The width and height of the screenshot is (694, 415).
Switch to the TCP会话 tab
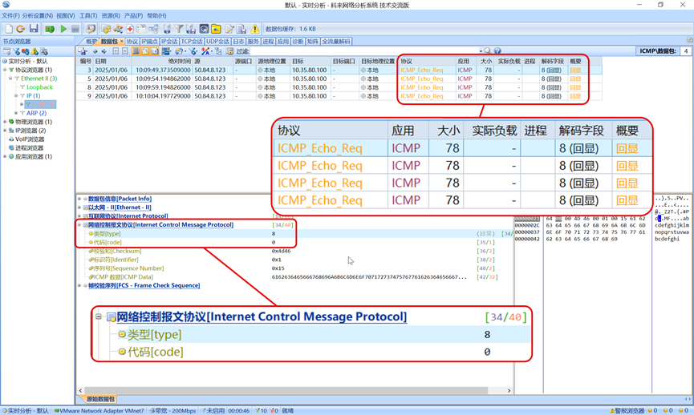click(x=192, y=41)
